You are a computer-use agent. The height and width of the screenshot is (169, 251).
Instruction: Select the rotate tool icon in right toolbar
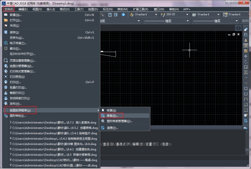(x=246, y=61)
